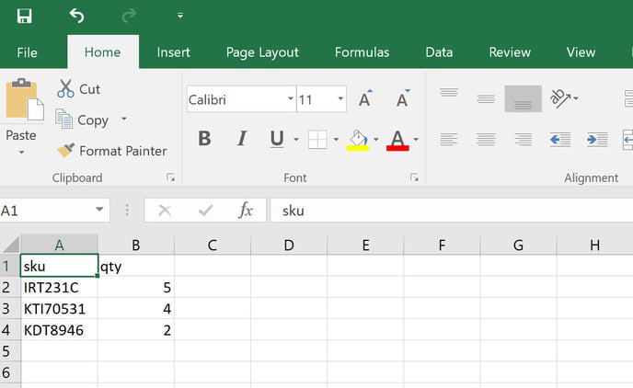Click the Borders grid icon
This screenshot has height=388, width=633.
[317, 140]
